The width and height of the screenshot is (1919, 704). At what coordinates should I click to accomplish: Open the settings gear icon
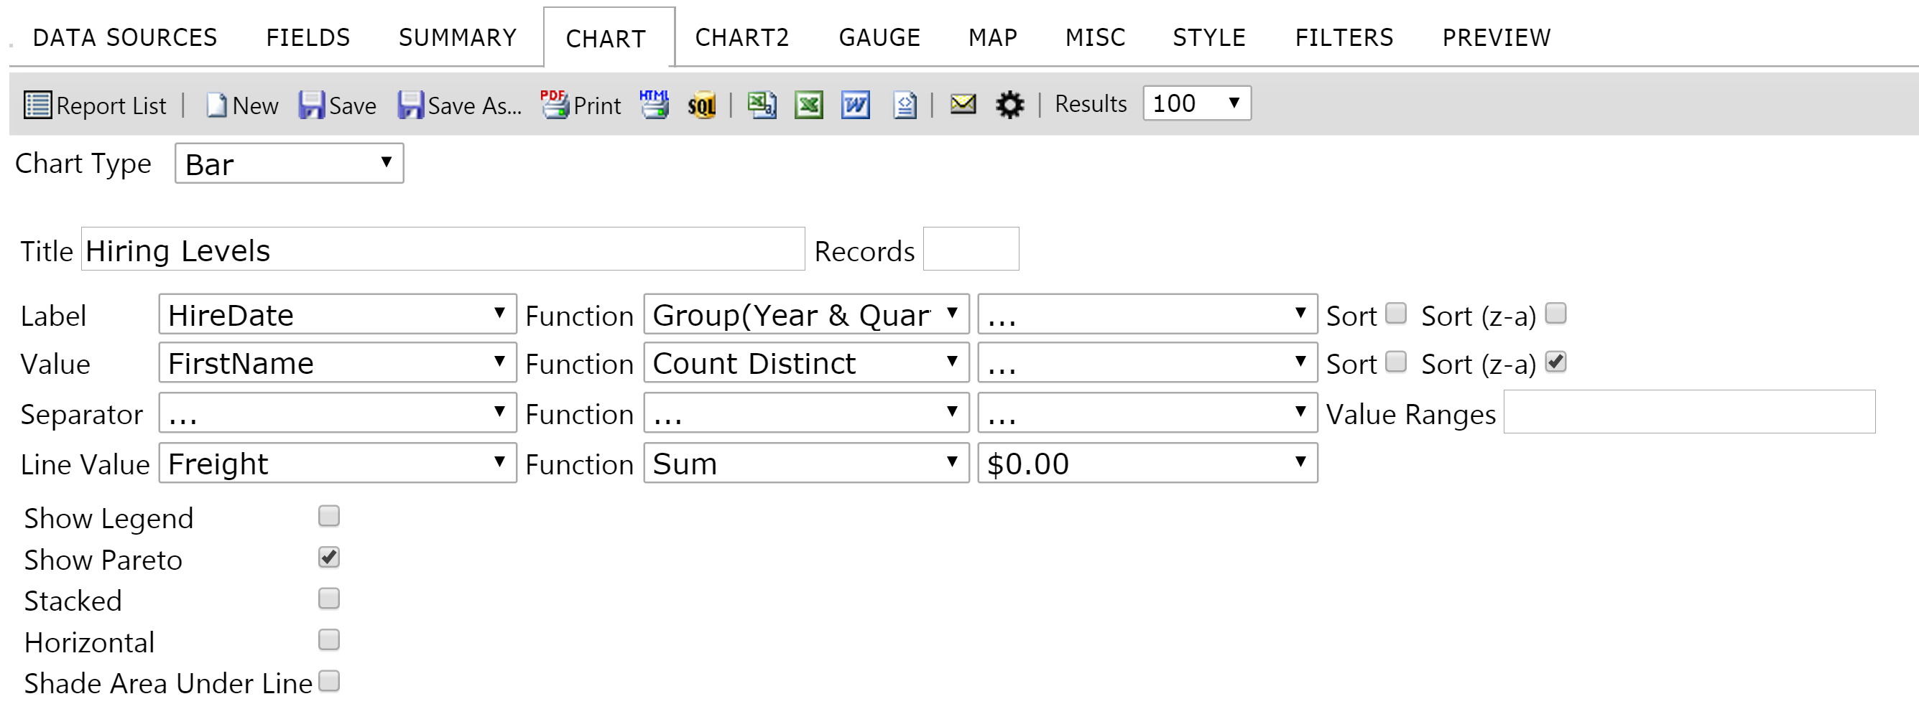point(1009,104)
